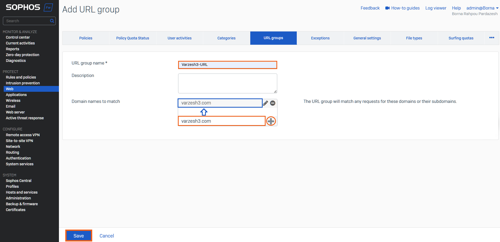This screenshot has height=242, width=500.
Task: Open the File types tab
Action: [x=414, y=38]
